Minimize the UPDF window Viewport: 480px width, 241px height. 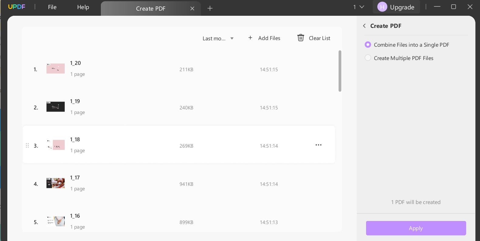click(437, 7)
